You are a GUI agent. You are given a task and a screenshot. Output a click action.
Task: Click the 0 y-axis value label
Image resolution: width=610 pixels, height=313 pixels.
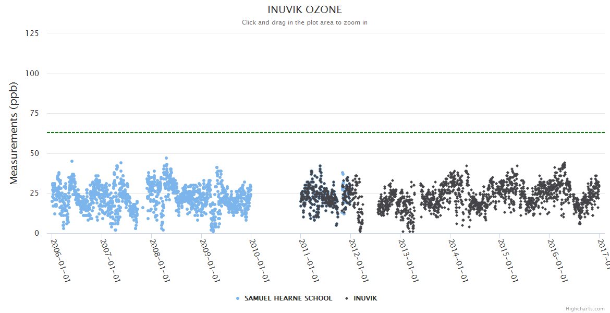tap(36, 233)
